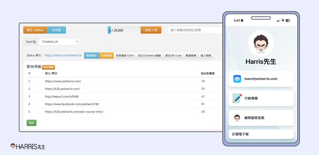The height and width of the screenshot is (155, 319).
Task: Click the https://www.yesharris.com/ row URL
Action: (x=63, y=81)
